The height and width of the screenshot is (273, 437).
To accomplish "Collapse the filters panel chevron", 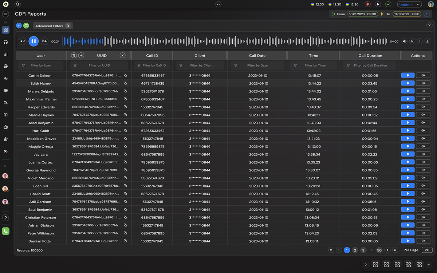I will pyautogui.click(x=429, y=25).
